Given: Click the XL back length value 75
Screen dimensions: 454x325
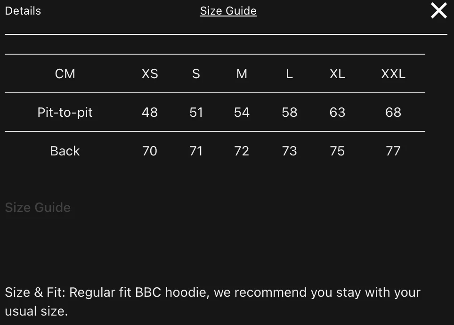Looking at the screenshot, I should pyautogui.click(x=337, y=151).
